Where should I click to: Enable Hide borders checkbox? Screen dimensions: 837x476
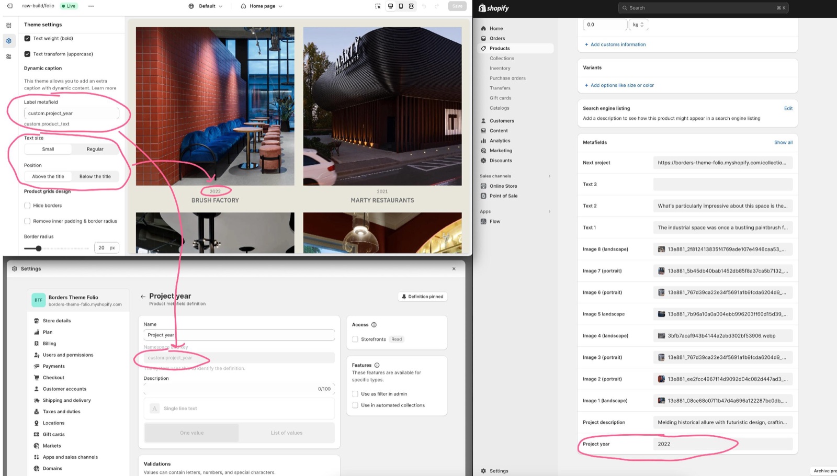(x=27, y=206)
